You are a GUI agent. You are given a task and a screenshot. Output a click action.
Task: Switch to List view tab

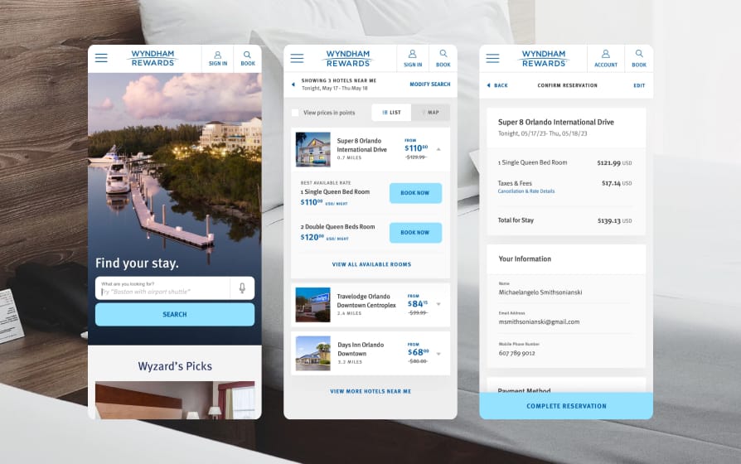[x=391, y=113]
